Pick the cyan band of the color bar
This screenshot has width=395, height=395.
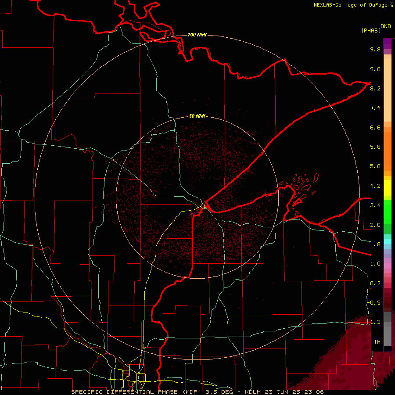tap(388, 241)
